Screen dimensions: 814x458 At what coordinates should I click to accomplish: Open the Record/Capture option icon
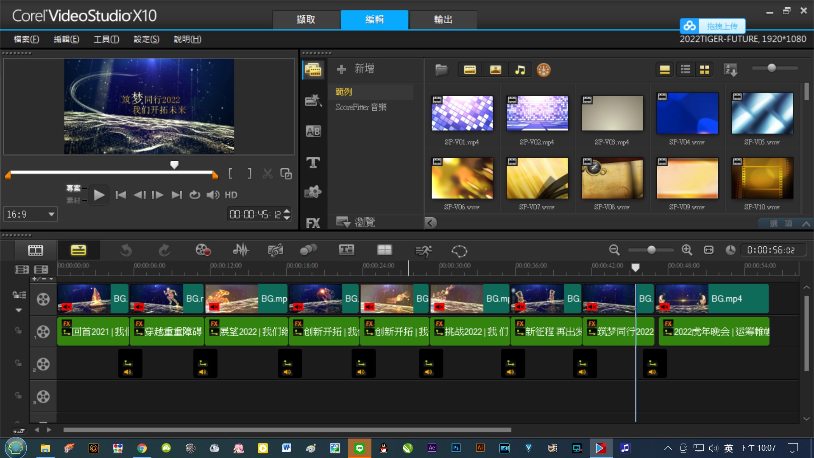click(203, 250)
